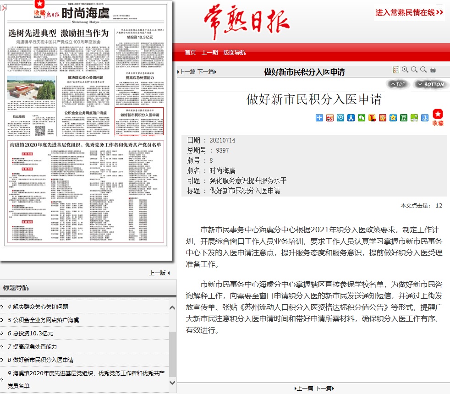This screenshot has width=450, height=394.
Task: Click the headline list scrollbar thumb
Action: click(x=172, y=354)
